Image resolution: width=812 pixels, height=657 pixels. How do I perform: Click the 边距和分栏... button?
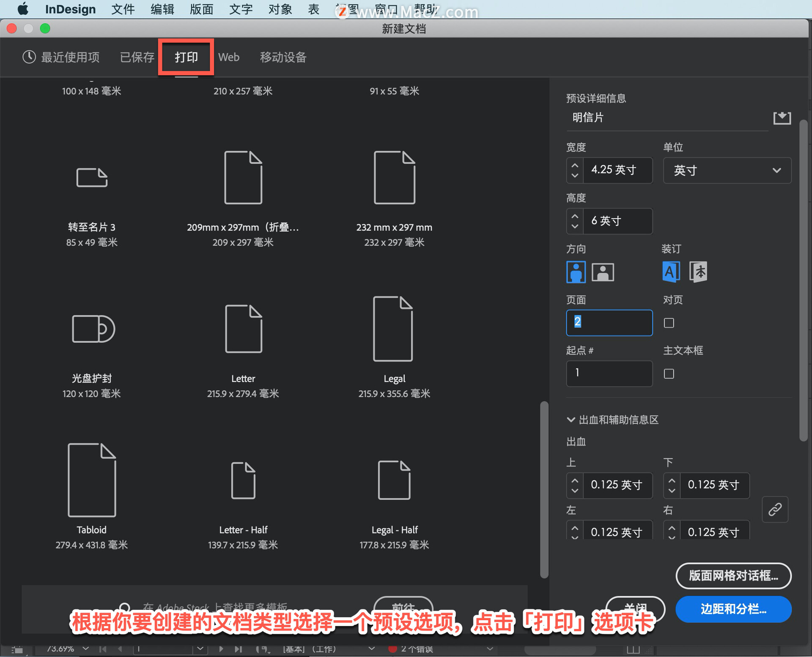pos(733,609)
